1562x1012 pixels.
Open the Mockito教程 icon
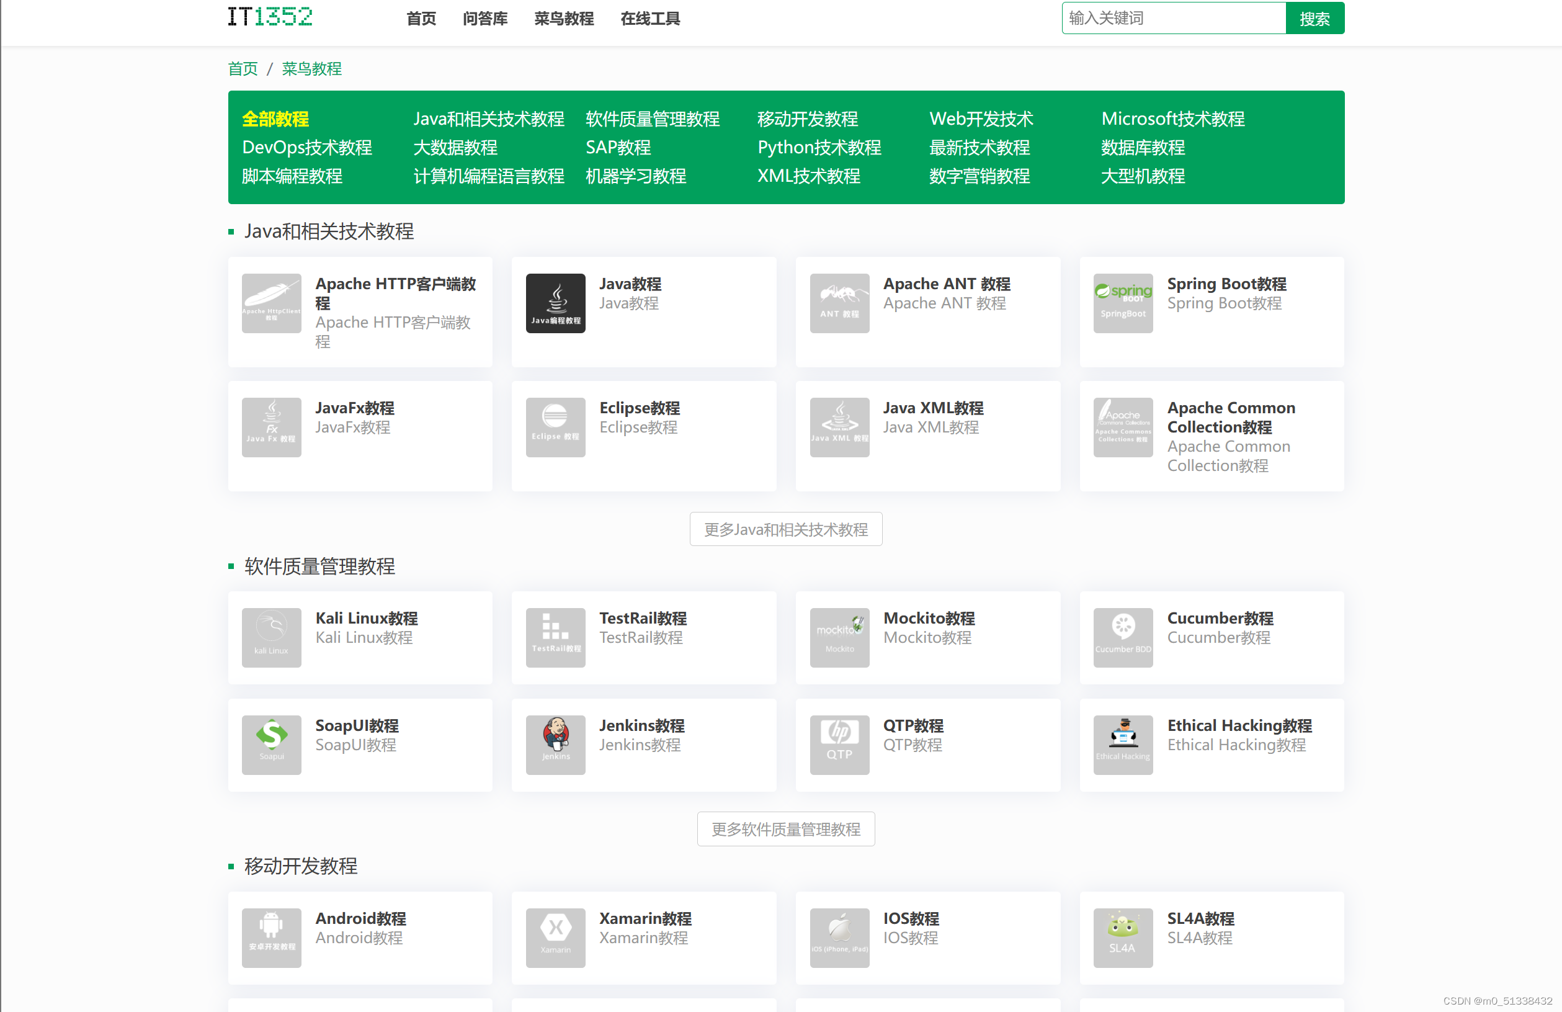[x=839, y=638]
